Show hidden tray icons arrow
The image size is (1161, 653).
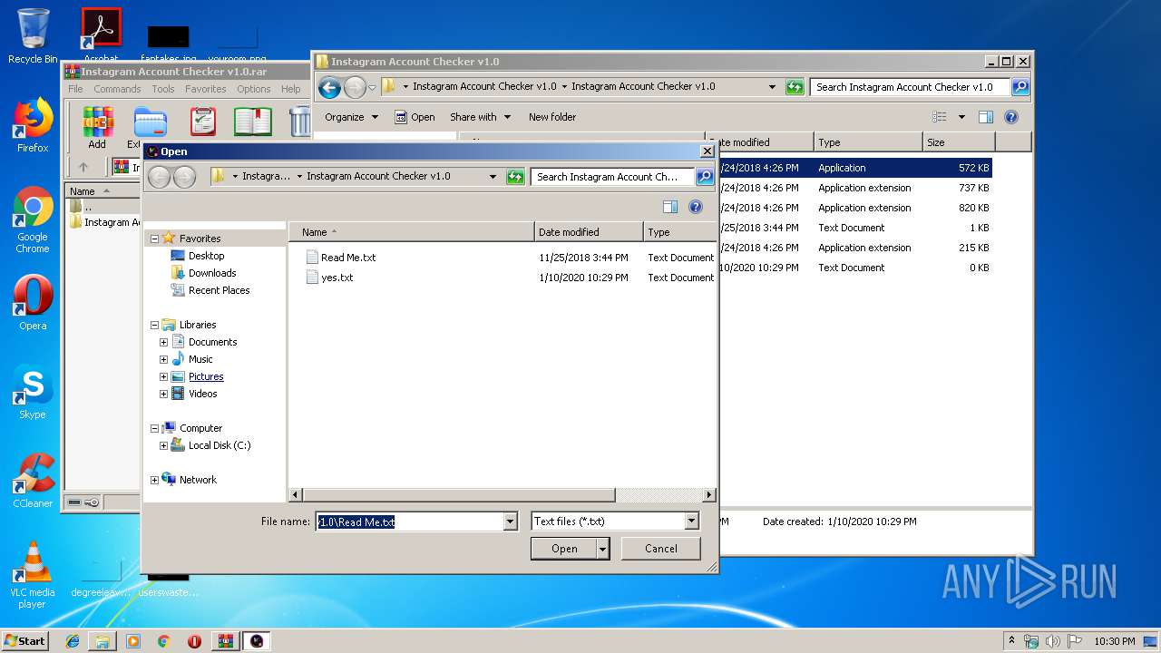[x=1011, y=641]
